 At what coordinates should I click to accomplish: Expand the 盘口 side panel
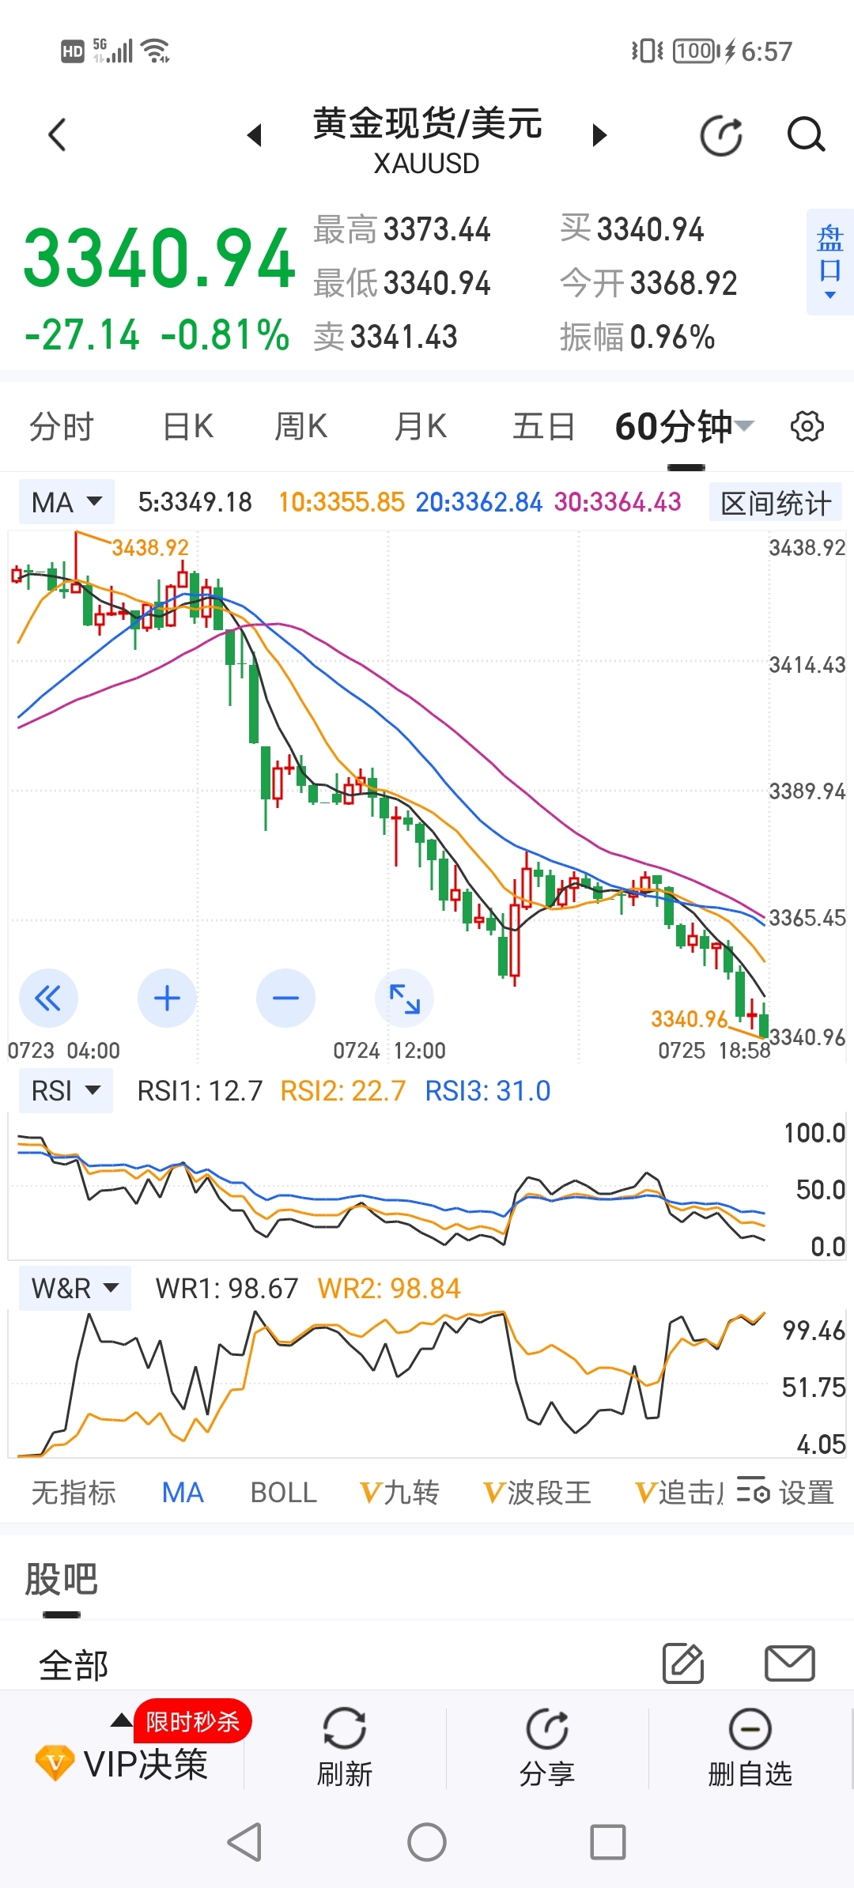tap(830, 262)
